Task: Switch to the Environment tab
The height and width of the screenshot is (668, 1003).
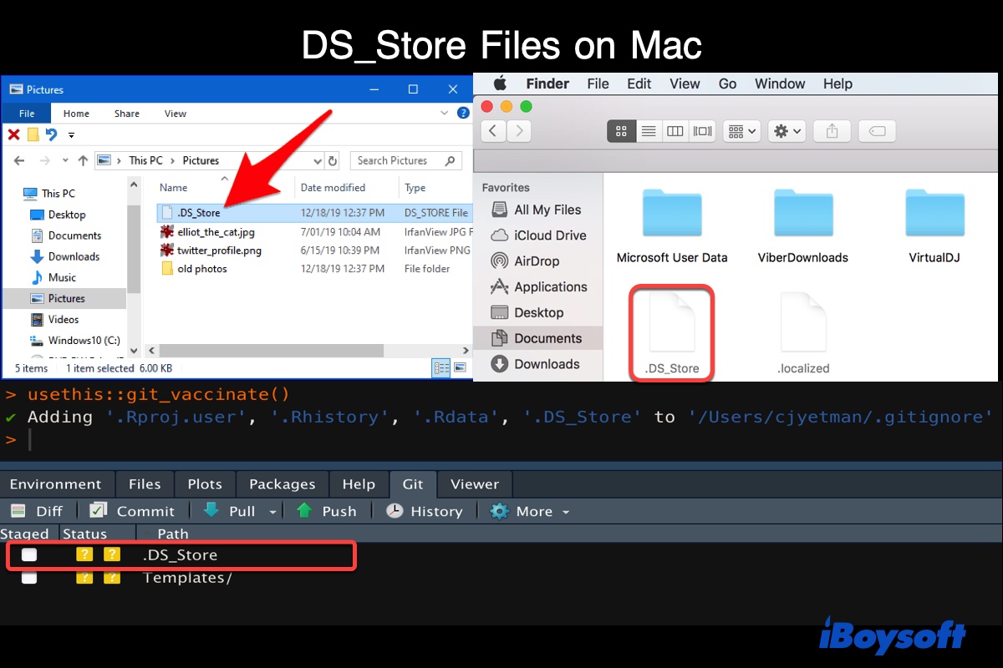Action: (x=56, y=483)
